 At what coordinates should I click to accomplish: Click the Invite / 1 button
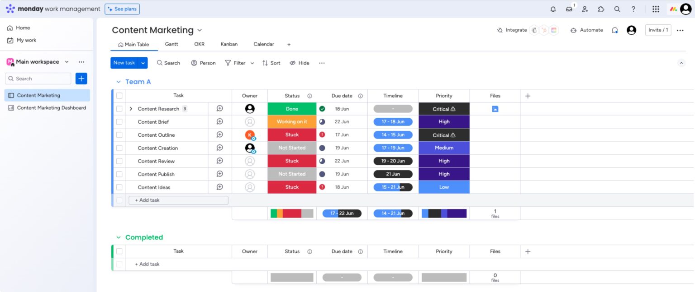point(657,30)
